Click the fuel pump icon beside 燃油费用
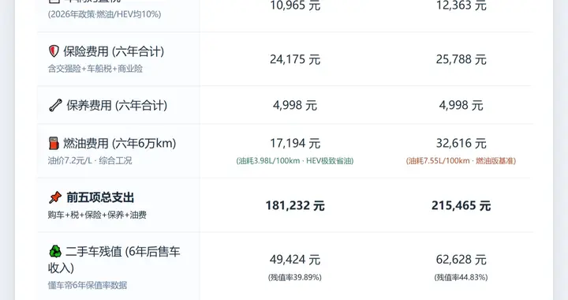Image resolution: width=568 pixels, height=300 pixels. pos(54,143)
